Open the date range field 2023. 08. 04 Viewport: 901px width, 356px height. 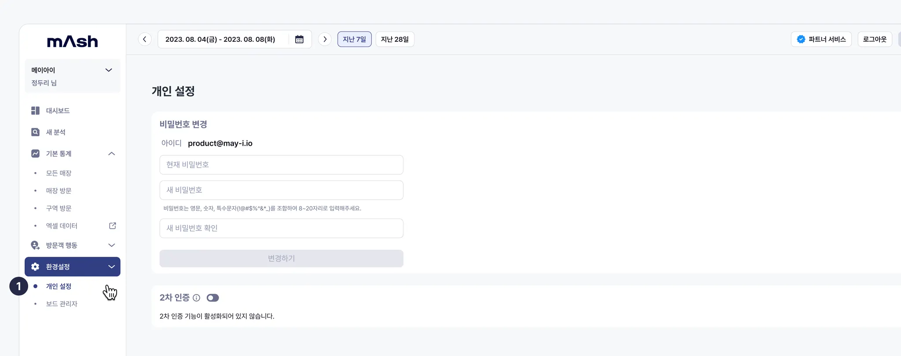coord(234,40)
